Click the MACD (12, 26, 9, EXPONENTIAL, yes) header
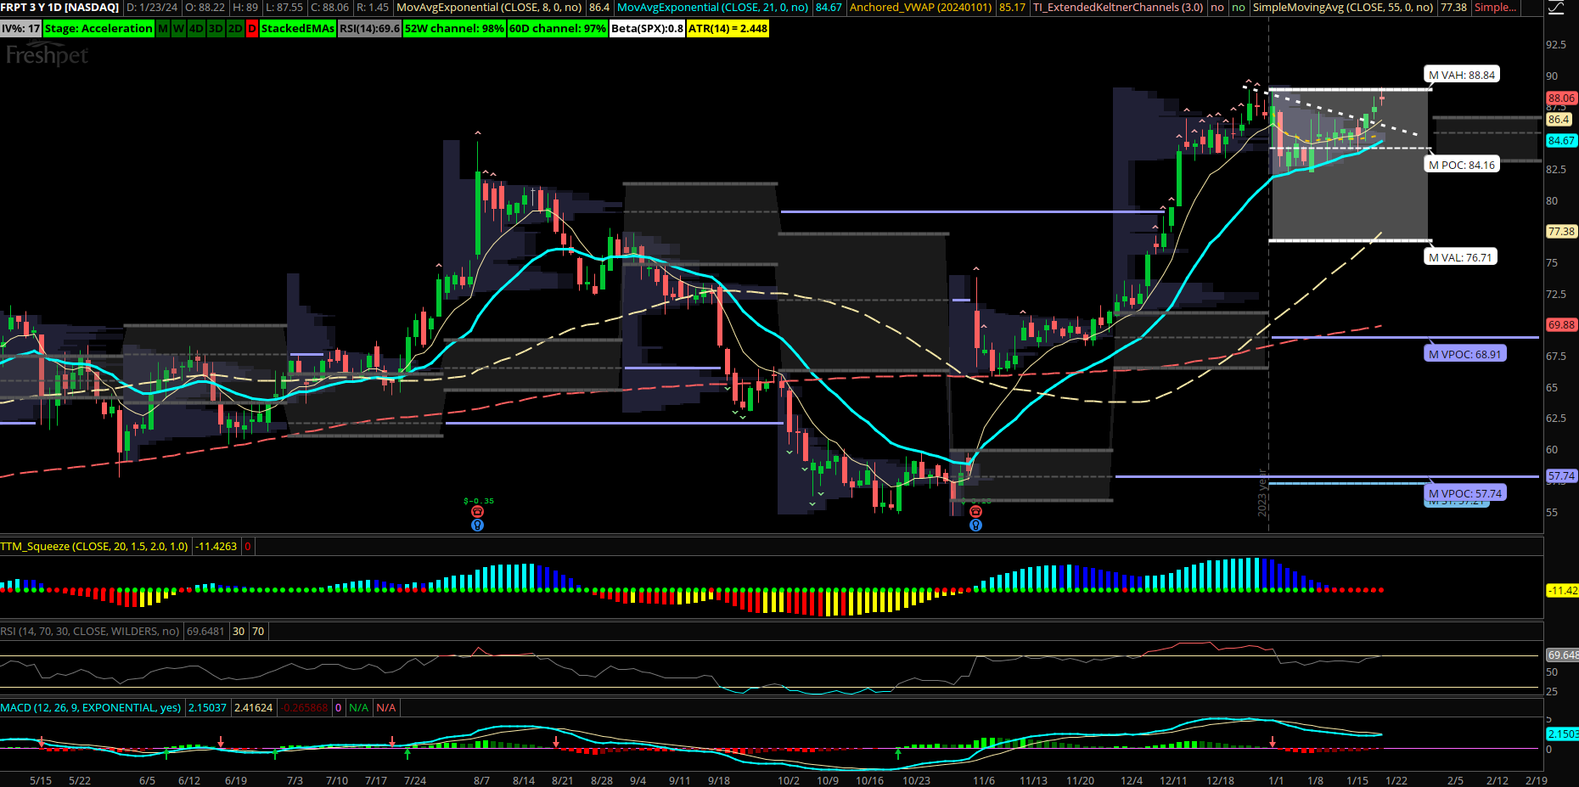1579x787 pixels. tap(91, 707)
